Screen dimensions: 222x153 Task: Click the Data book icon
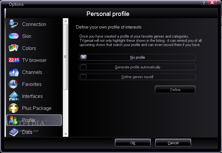[x=14, y=132]
